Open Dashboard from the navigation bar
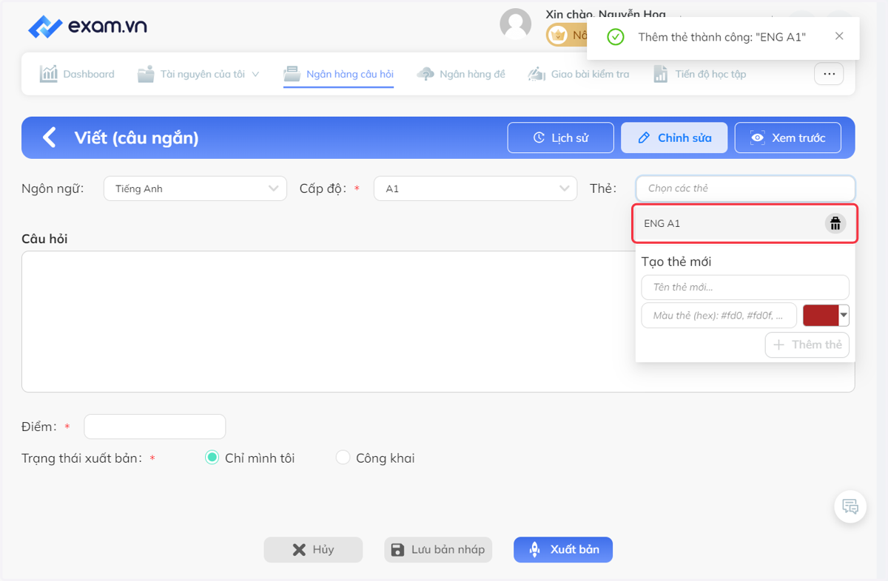The height and width of the screenshot is (581, 888). (x=77, y=74)
